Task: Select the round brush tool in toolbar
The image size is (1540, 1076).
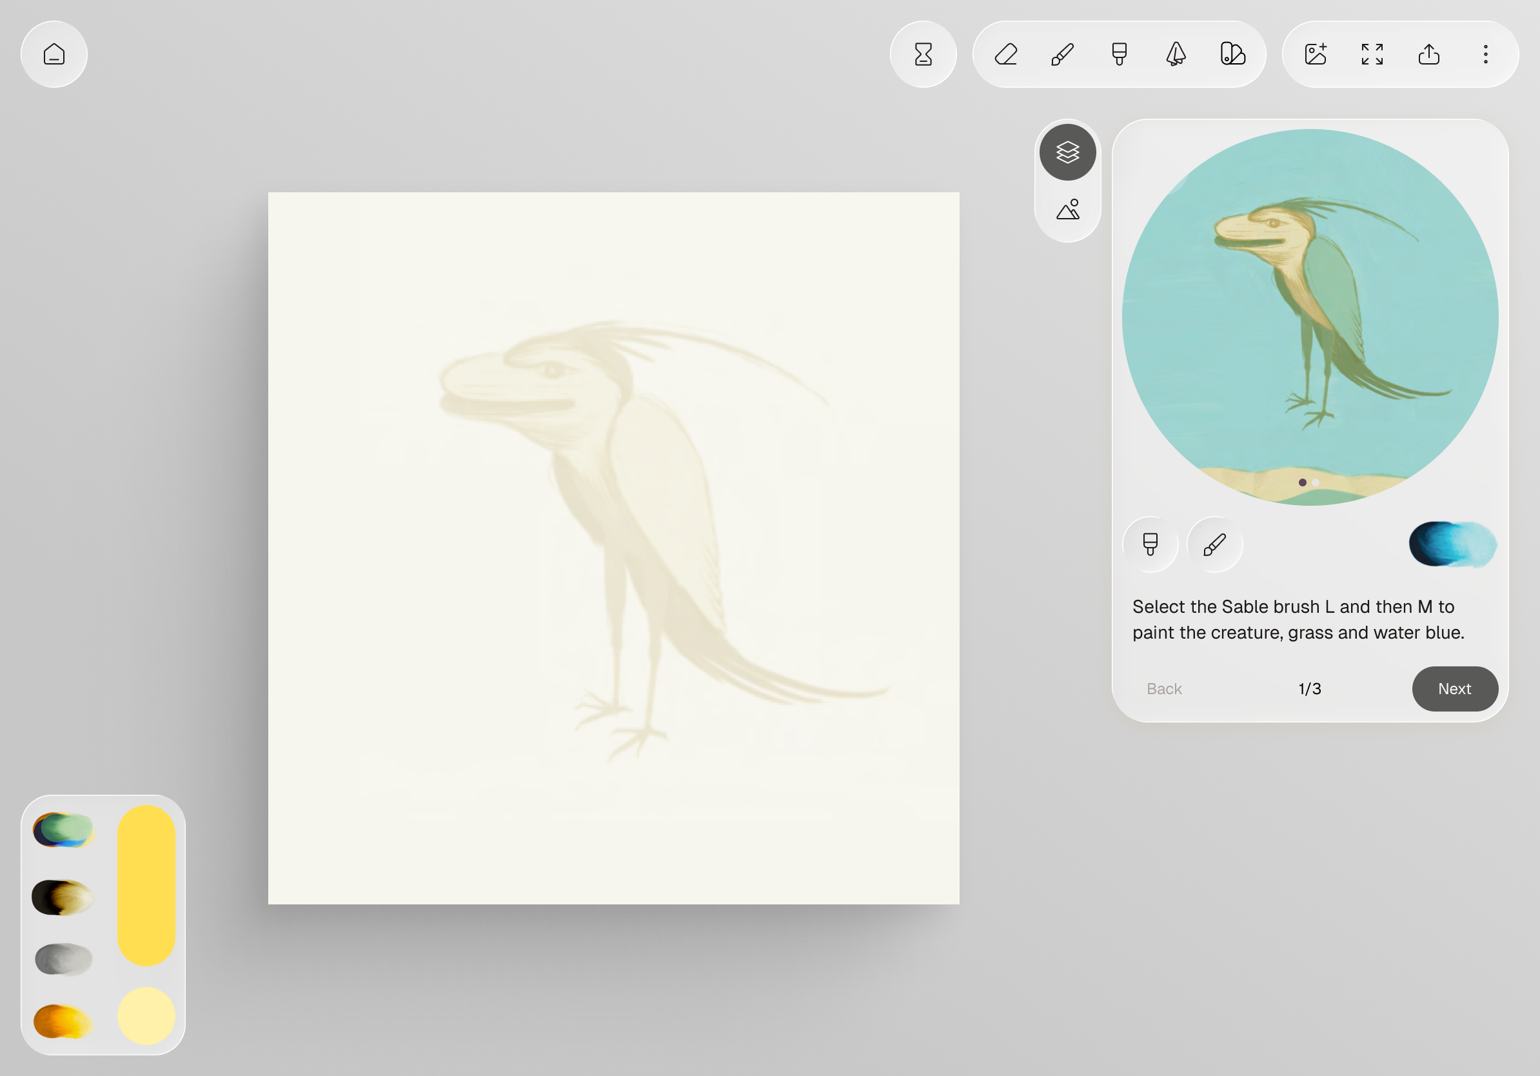Action: [1062, 54]
